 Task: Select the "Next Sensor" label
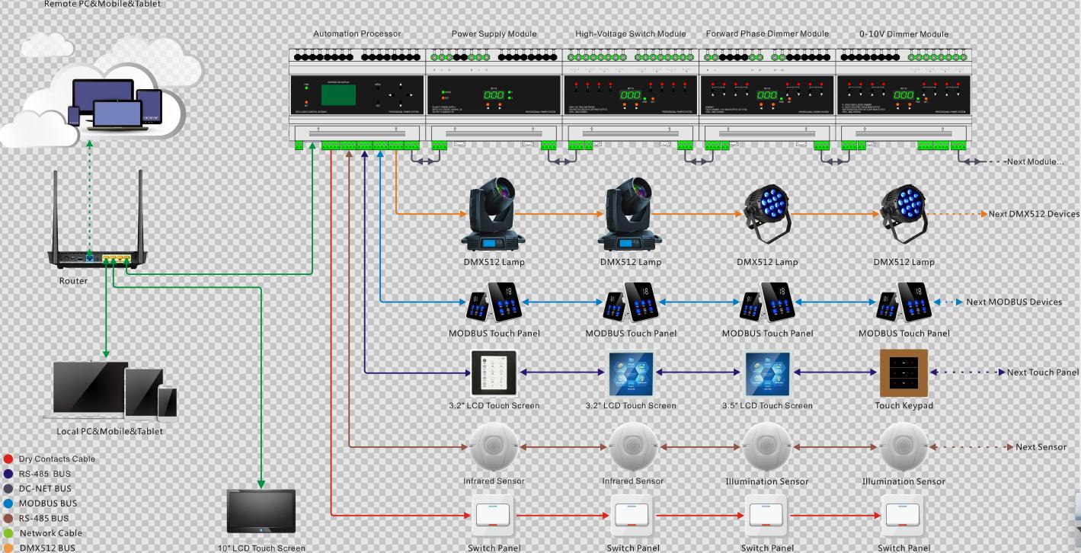coord(1041,447)
